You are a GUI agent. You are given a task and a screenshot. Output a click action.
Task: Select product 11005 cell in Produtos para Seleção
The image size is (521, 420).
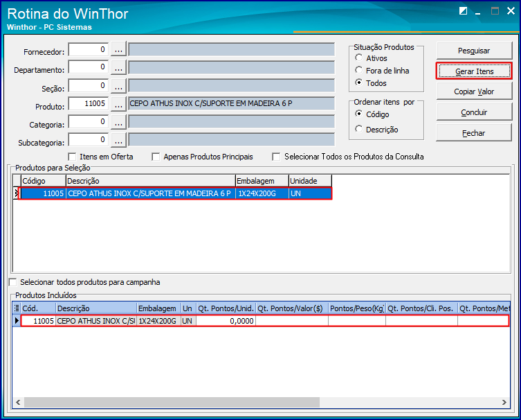point(43,193)
